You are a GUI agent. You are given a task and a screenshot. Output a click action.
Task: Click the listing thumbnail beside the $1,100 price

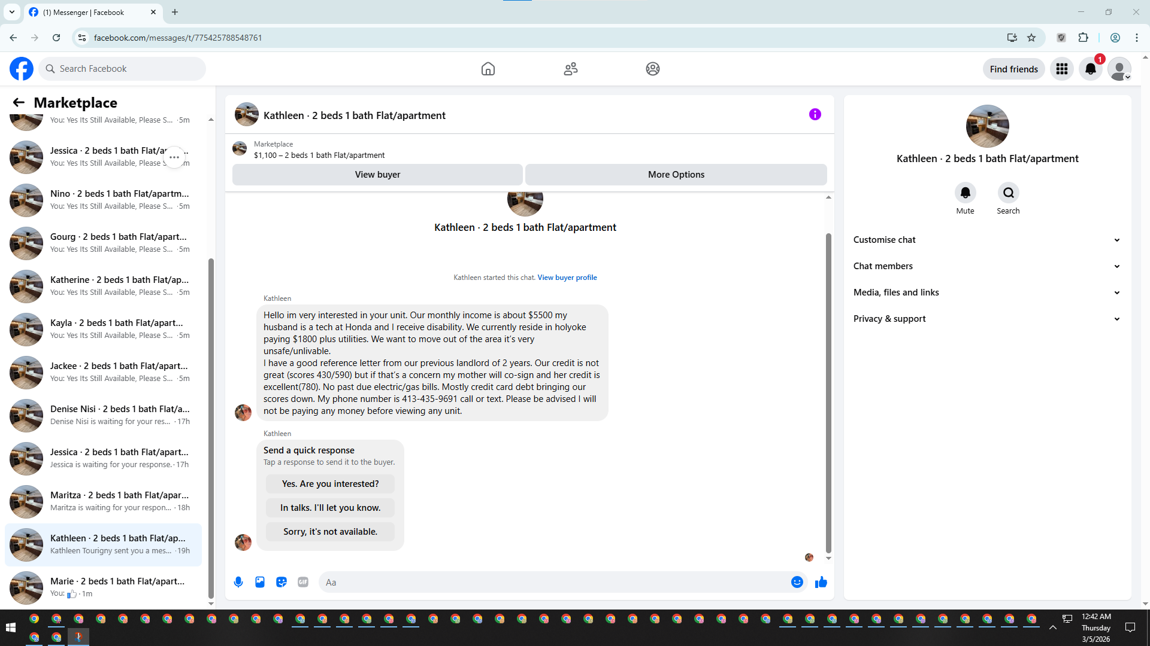click(240, 148)
